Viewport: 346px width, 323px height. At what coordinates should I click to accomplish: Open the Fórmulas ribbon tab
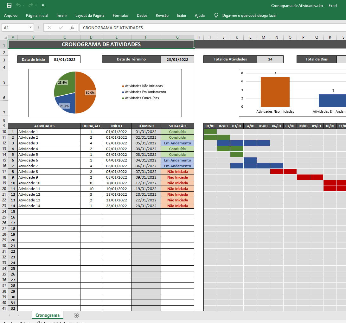tap(120, 16)
